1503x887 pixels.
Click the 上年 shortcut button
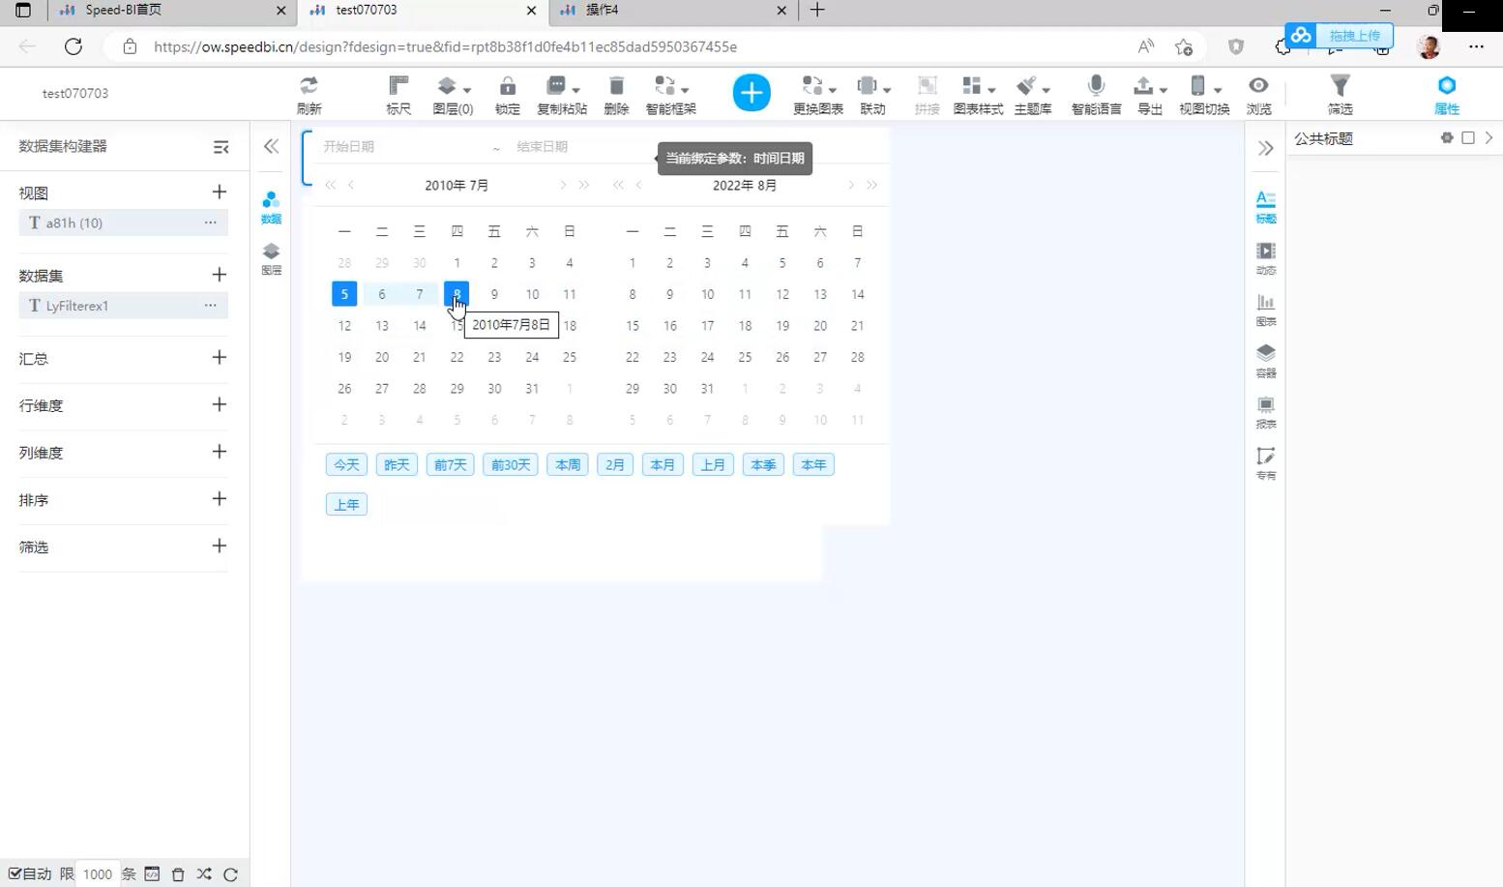(346, 505)
